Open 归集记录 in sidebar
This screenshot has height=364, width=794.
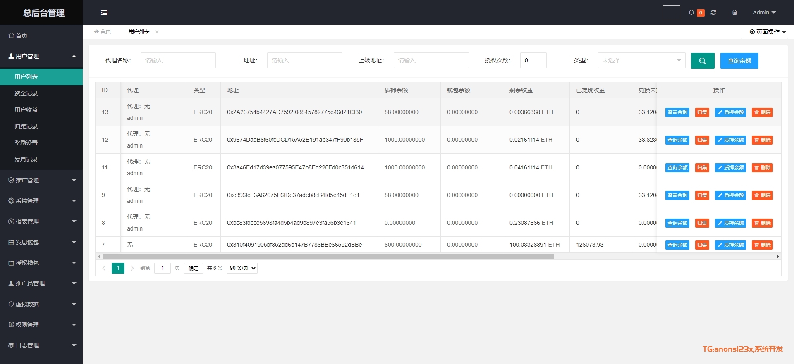coord(41,126)
